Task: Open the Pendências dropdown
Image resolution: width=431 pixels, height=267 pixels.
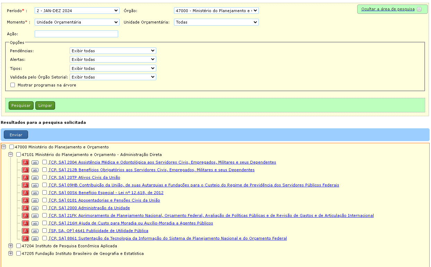Action: [x=113, y=51]
